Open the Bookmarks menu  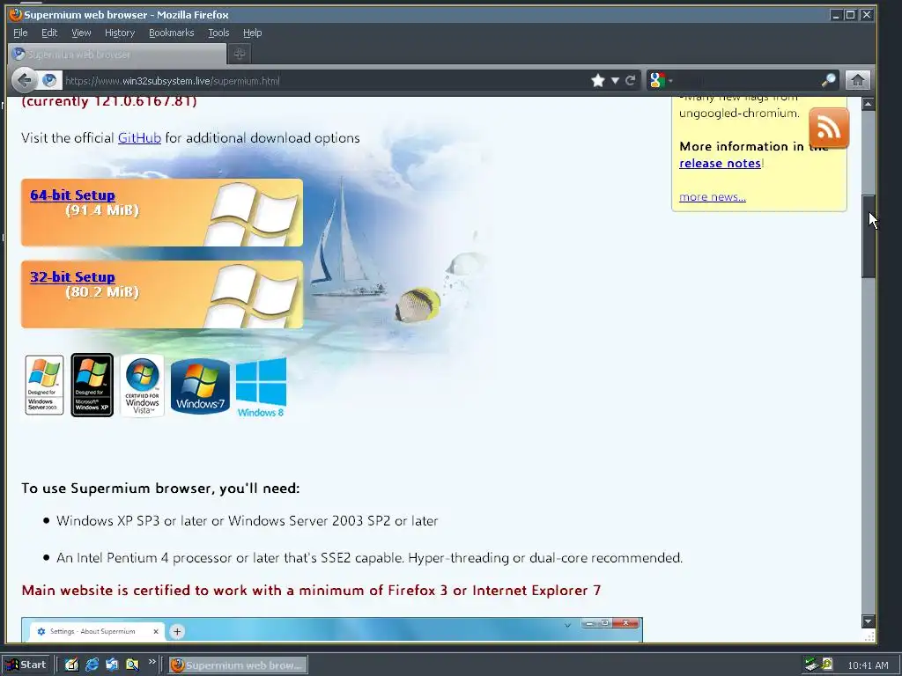point(172,33)
